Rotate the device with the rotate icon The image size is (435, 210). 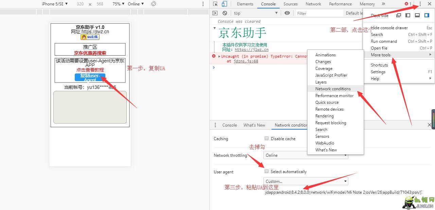coord(154,4)
